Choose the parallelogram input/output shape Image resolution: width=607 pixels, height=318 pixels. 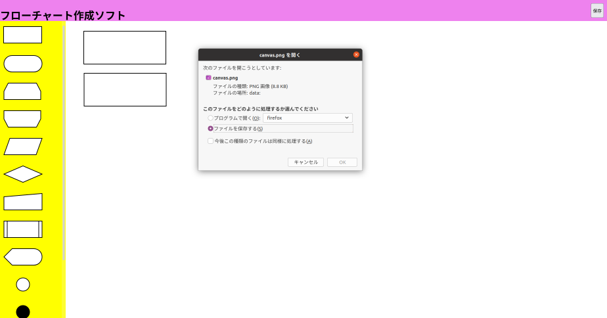[x=23, y=147]
